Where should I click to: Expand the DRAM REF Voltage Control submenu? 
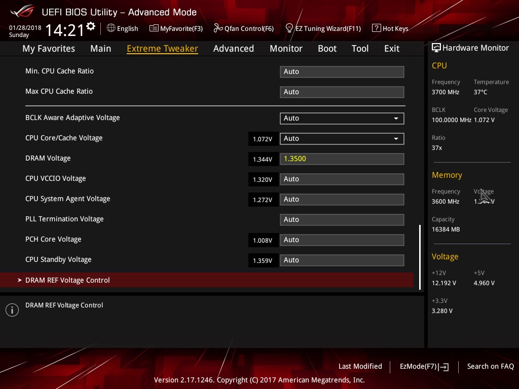point(207,280)
